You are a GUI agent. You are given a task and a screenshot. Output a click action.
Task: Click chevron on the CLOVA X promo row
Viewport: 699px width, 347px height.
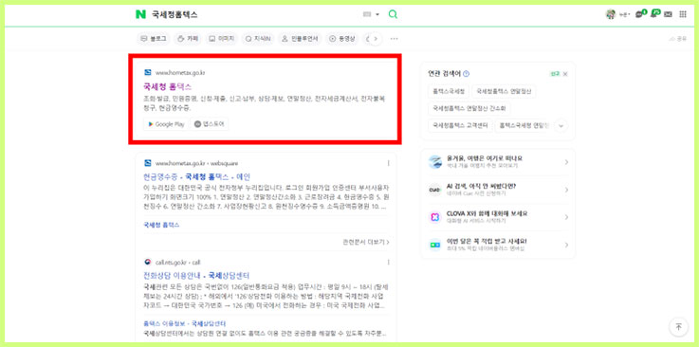(566, 217)
